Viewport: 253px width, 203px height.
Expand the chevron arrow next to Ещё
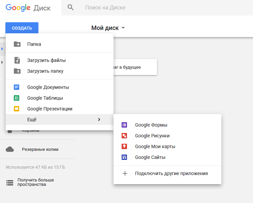click(99, 120)
